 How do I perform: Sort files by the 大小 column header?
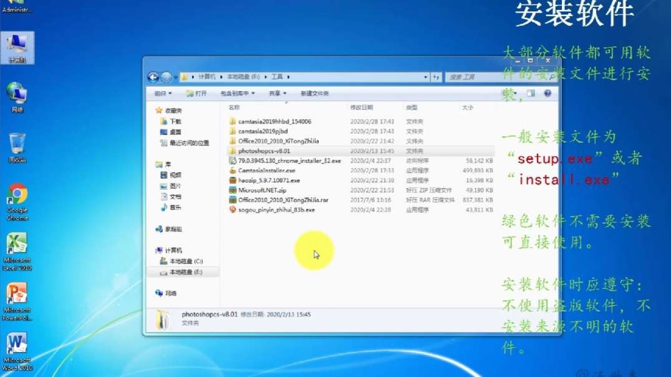click(x=467, y=107)
